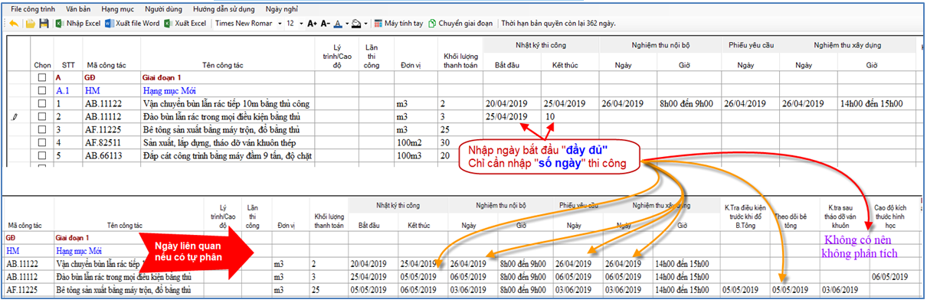Expand fill color dropdown arrow
The height and width of the screenshot is (303, 927).
tap(365, 24)
